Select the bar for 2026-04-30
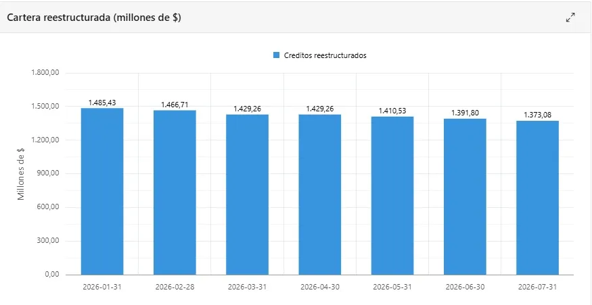This screenshot has width=592, height=305. tap(320, 194)
